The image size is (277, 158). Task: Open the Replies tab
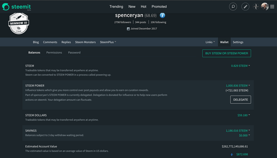point(66,42)
